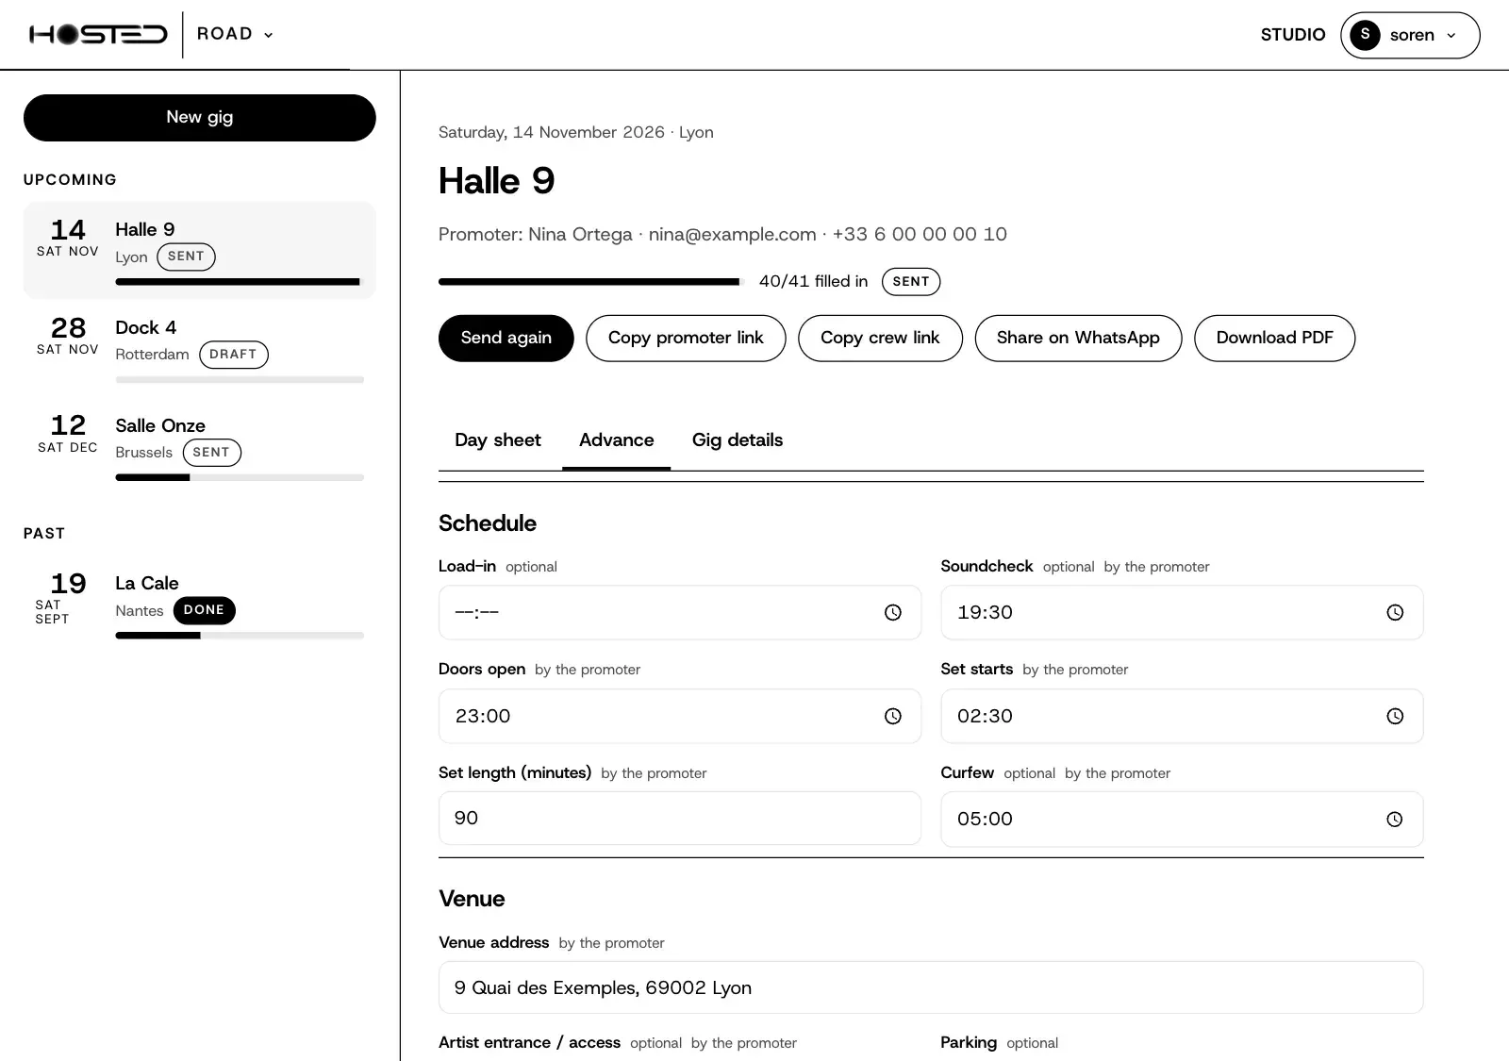This screenshot has height=1061, width=1509.
Task: Switch to the Day sheet tab
Action: 498,440
